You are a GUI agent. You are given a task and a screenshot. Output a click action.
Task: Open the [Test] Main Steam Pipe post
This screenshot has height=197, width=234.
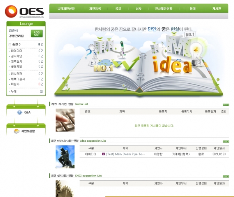click(x=125, y=154)
